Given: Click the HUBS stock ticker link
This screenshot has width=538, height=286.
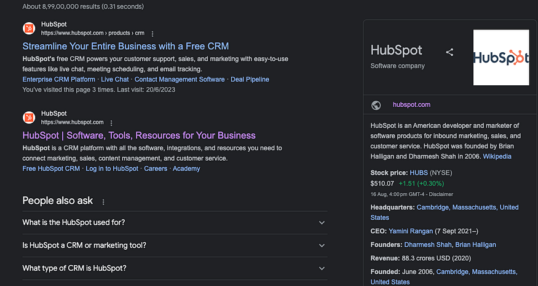Looking at the screenshot, I should point(419,173).
